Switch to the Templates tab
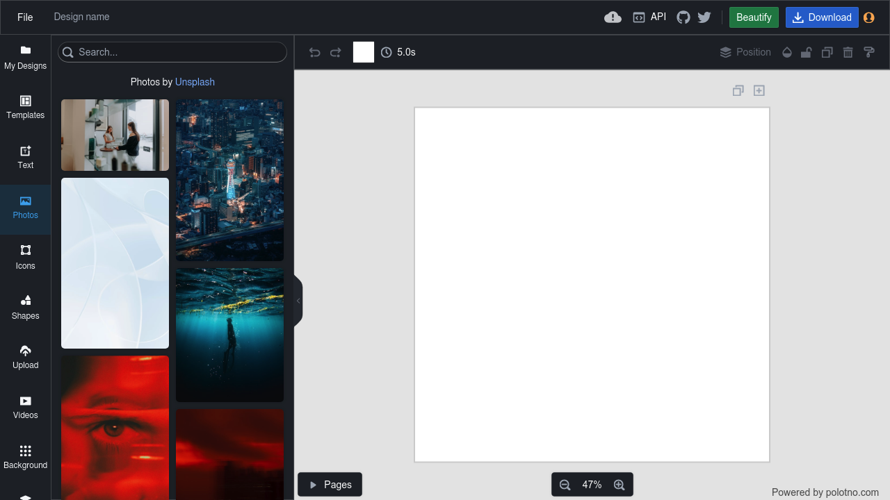The width and height of the screenshot is (890, 500). point(26,107)
